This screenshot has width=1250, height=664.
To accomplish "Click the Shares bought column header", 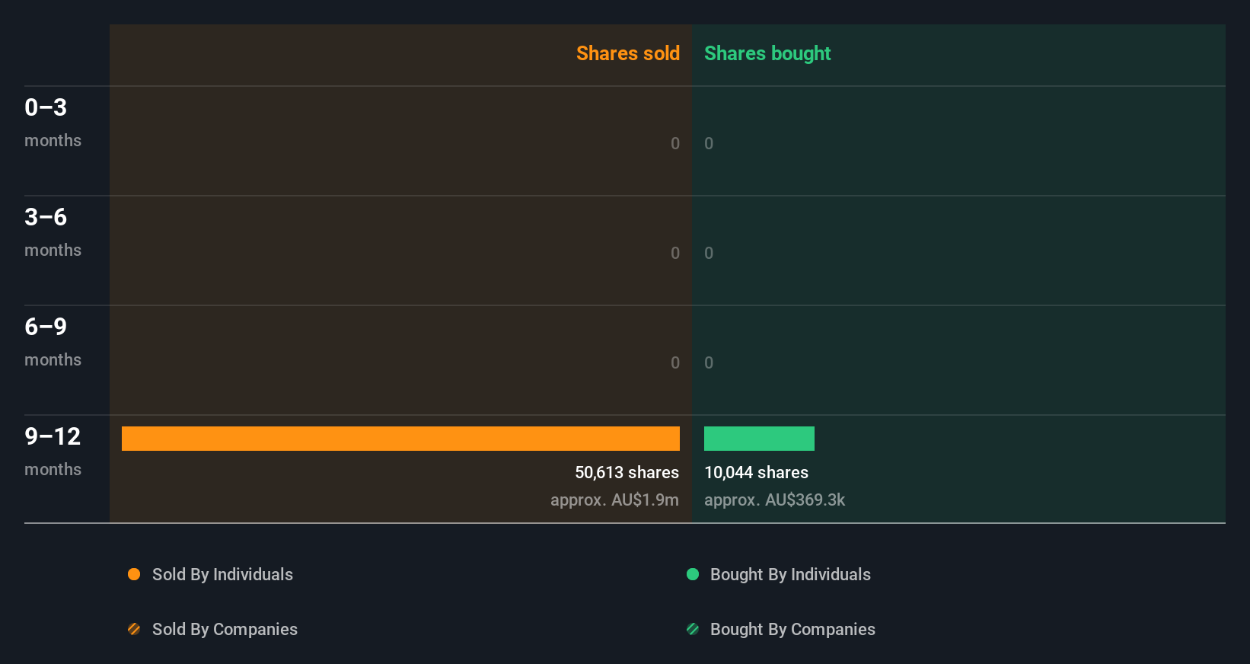I will pyautogui.click(x=767, y=53).
